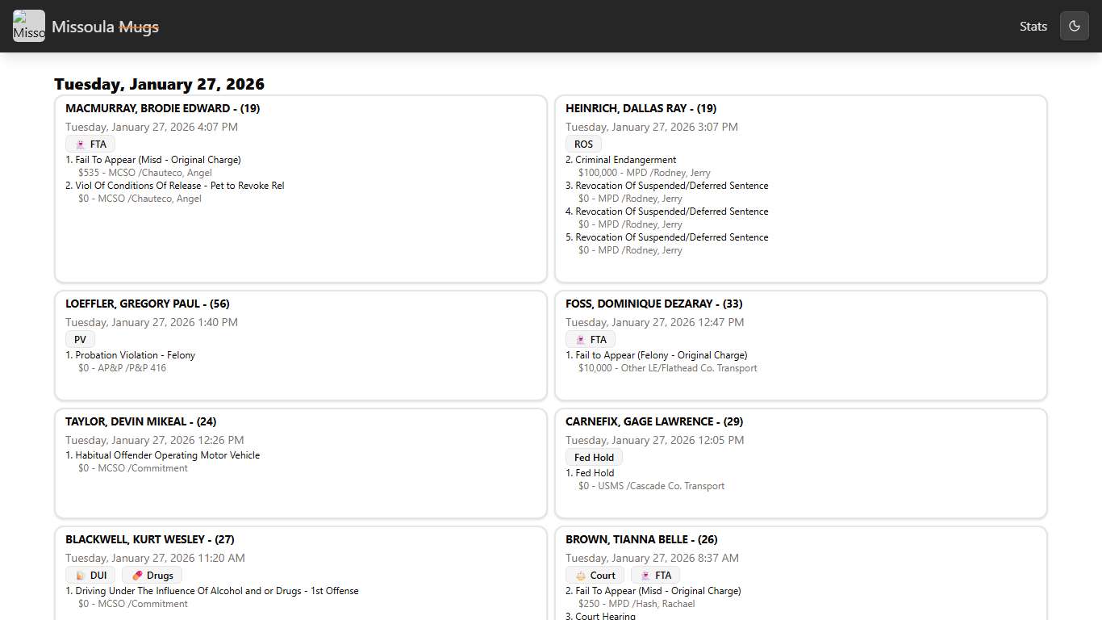Click the Missoula Mugs site title
Image resolution: width=1102 pixels, height=620 pixels.
(x=105, y=27)
